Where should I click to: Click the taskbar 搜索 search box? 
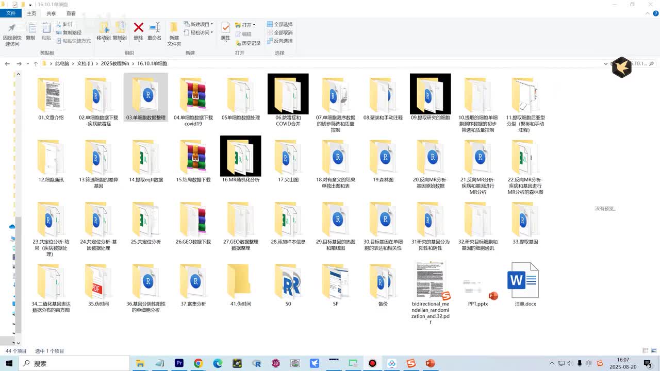click(74, 363)
